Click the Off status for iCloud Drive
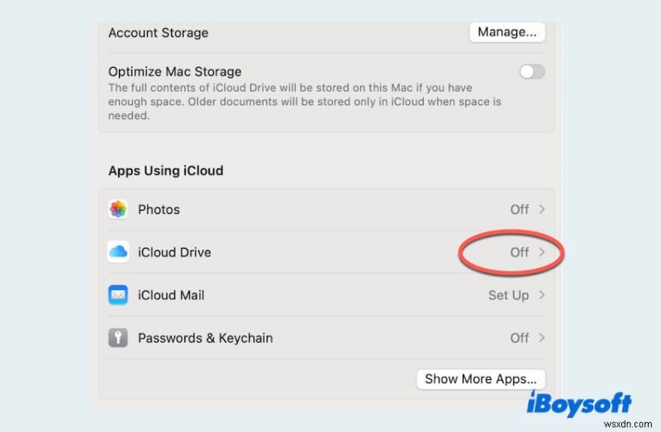The height and width of the screenshot is (432, 661). [x=520, y=253]
